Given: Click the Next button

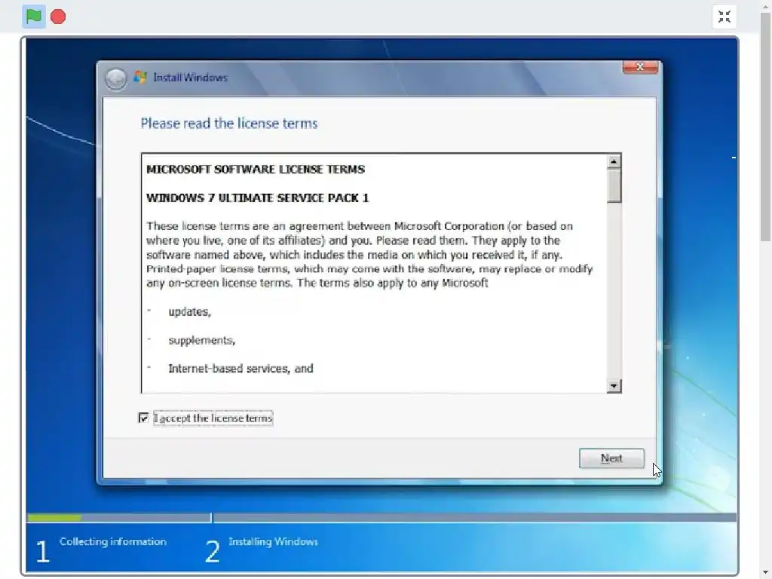Looking at the screenshot, I should pyautogui.click(x=611, y=458).
